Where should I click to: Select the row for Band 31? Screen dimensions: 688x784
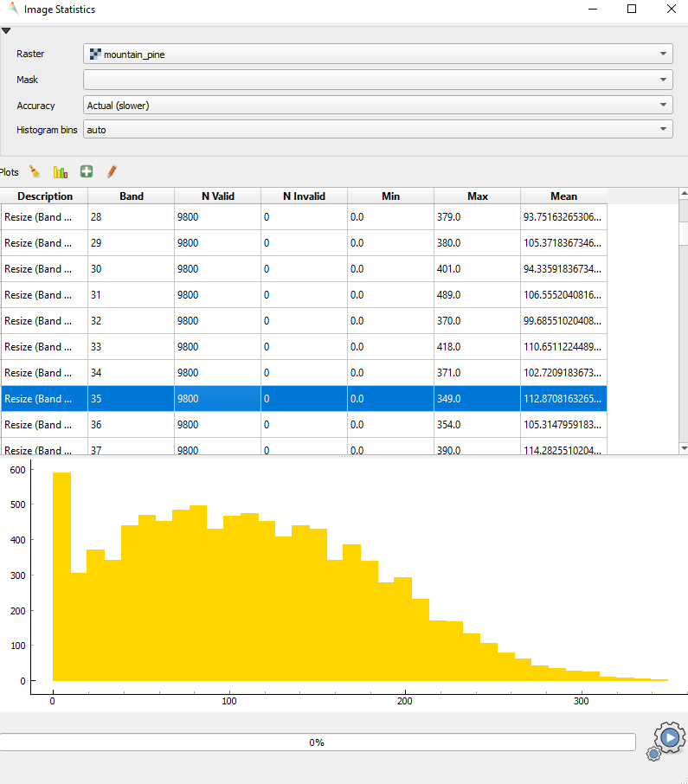pyautogui.click(x=303, y=295)
